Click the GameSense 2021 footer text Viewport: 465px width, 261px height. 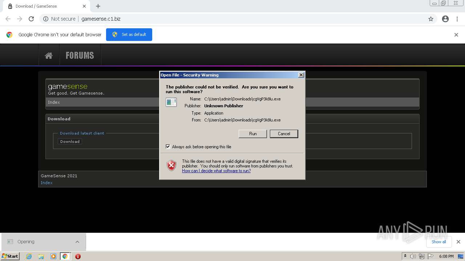click(59, 176)
